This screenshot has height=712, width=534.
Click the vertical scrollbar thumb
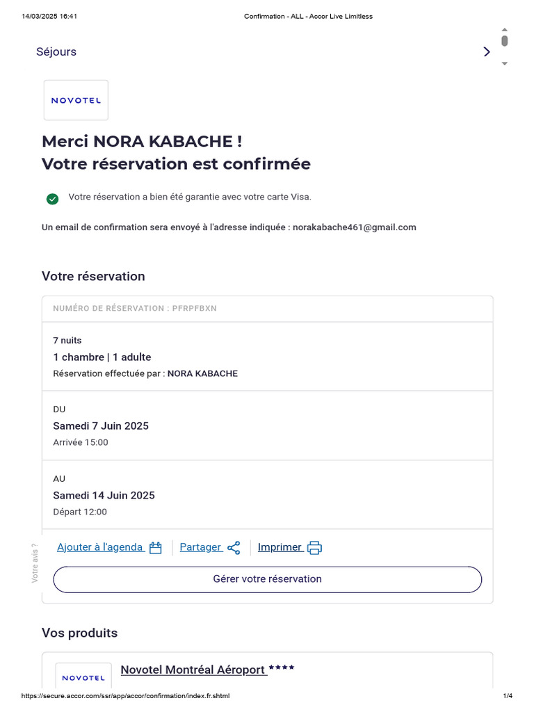click(505, 41)
